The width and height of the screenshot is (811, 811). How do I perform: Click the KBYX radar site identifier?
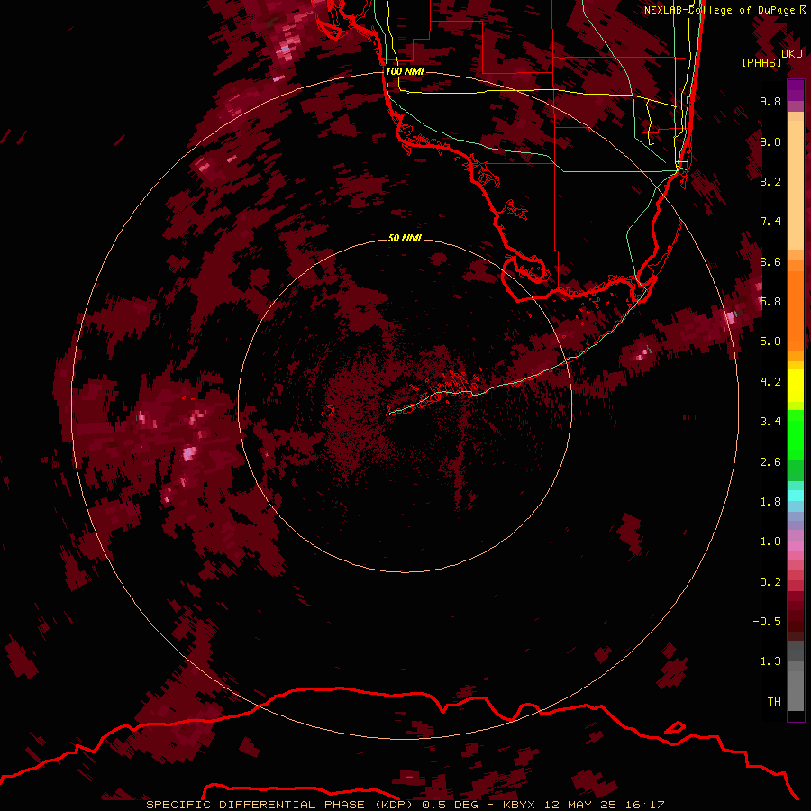pyautogui.click(x=519, y=805)
